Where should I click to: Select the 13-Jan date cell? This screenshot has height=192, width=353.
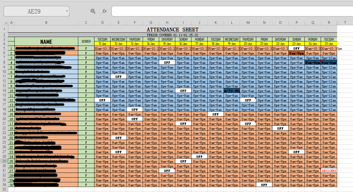coord(135,44)
